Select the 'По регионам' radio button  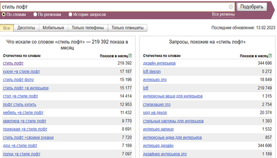(x=35, y=14)
